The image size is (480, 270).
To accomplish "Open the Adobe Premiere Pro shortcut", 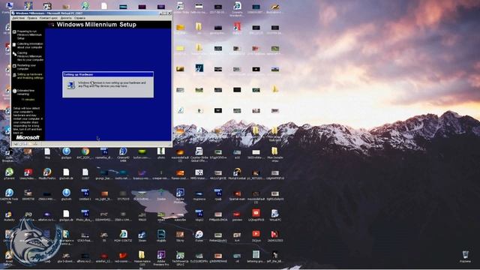I will tap(161, 258).
